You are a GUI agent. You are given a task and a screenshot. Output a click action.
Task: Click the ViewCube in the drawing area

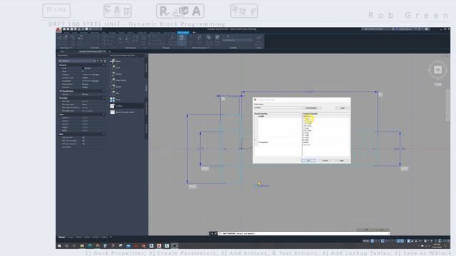tap(437, 70)
